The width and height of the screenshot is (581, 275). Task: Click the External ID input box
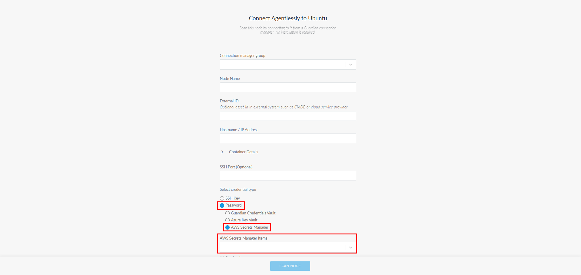click(288, 116)
